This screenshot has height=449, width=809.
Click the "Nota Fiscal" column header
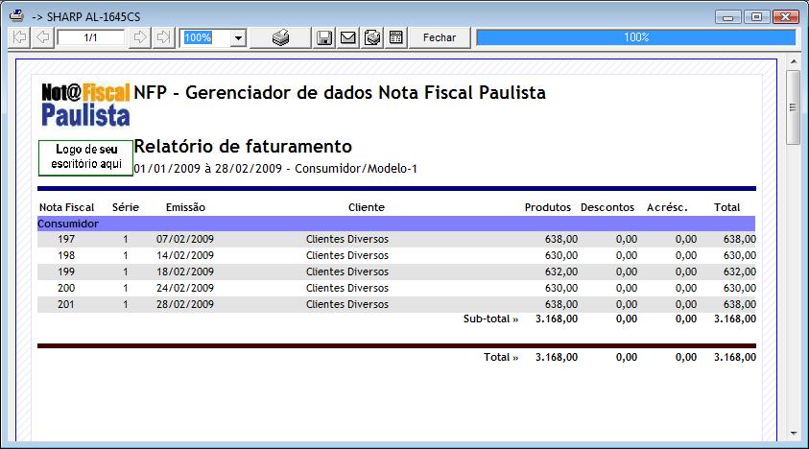(66, 207)
